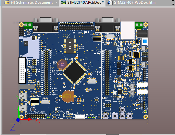Image resolution: width=175 pixels, height=135 pixels.
Task: Click the blue origin sphere of the gizmo
Action: [x=18, y=120]
